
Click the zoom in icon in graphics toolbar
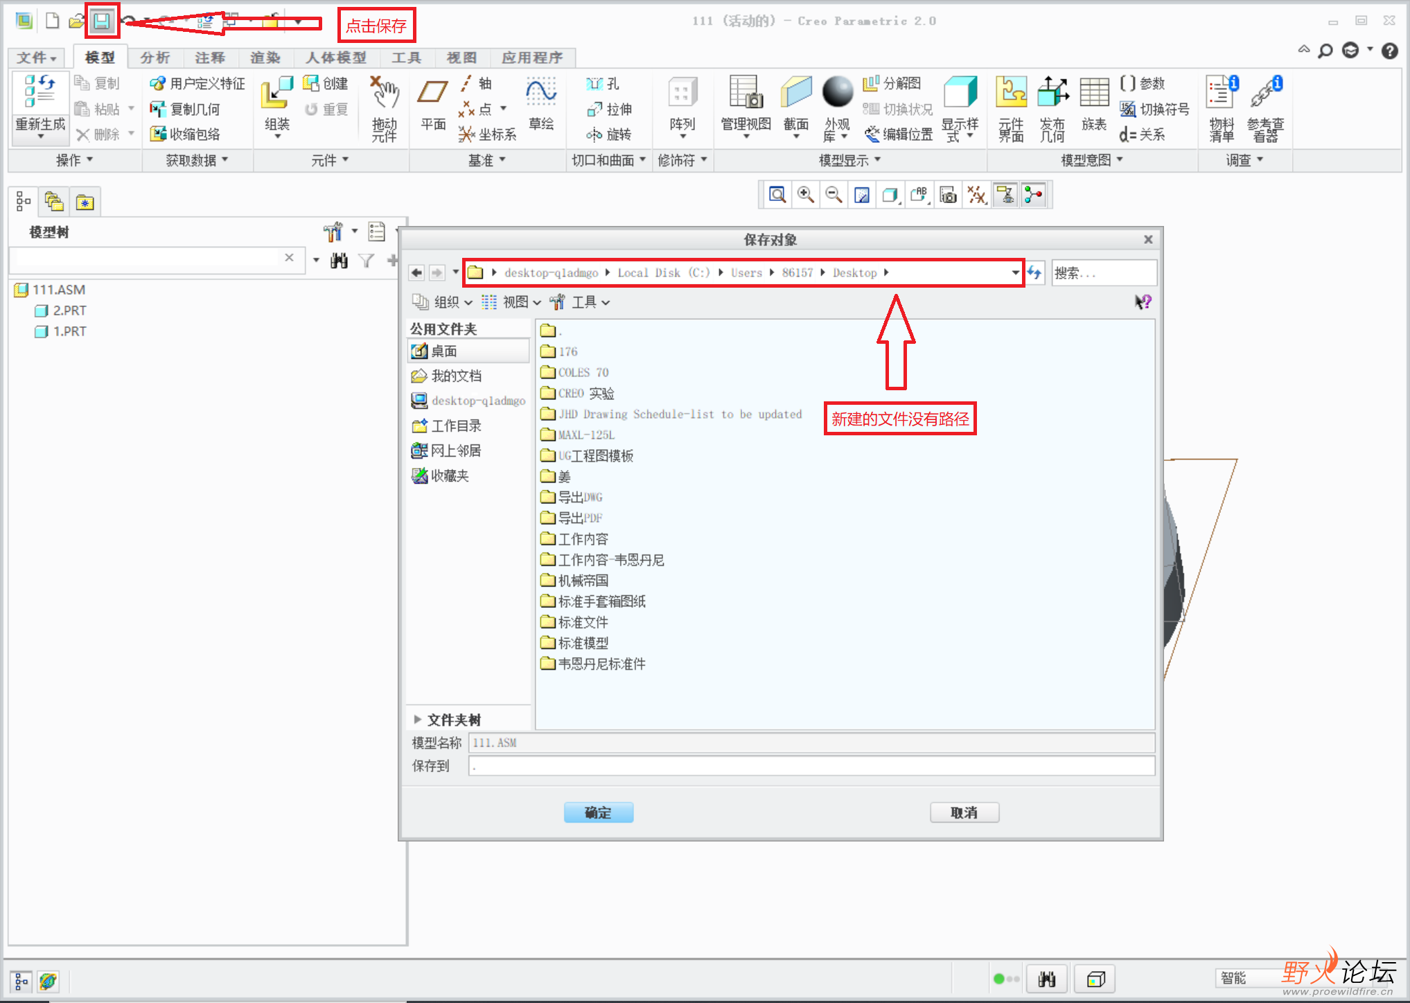point(806,195)
